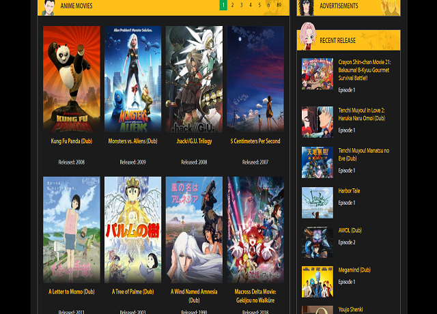The image size is (437, 314).
Task: Open the Harbor Tale thumbnail
Action: click(x=318, y=203)
